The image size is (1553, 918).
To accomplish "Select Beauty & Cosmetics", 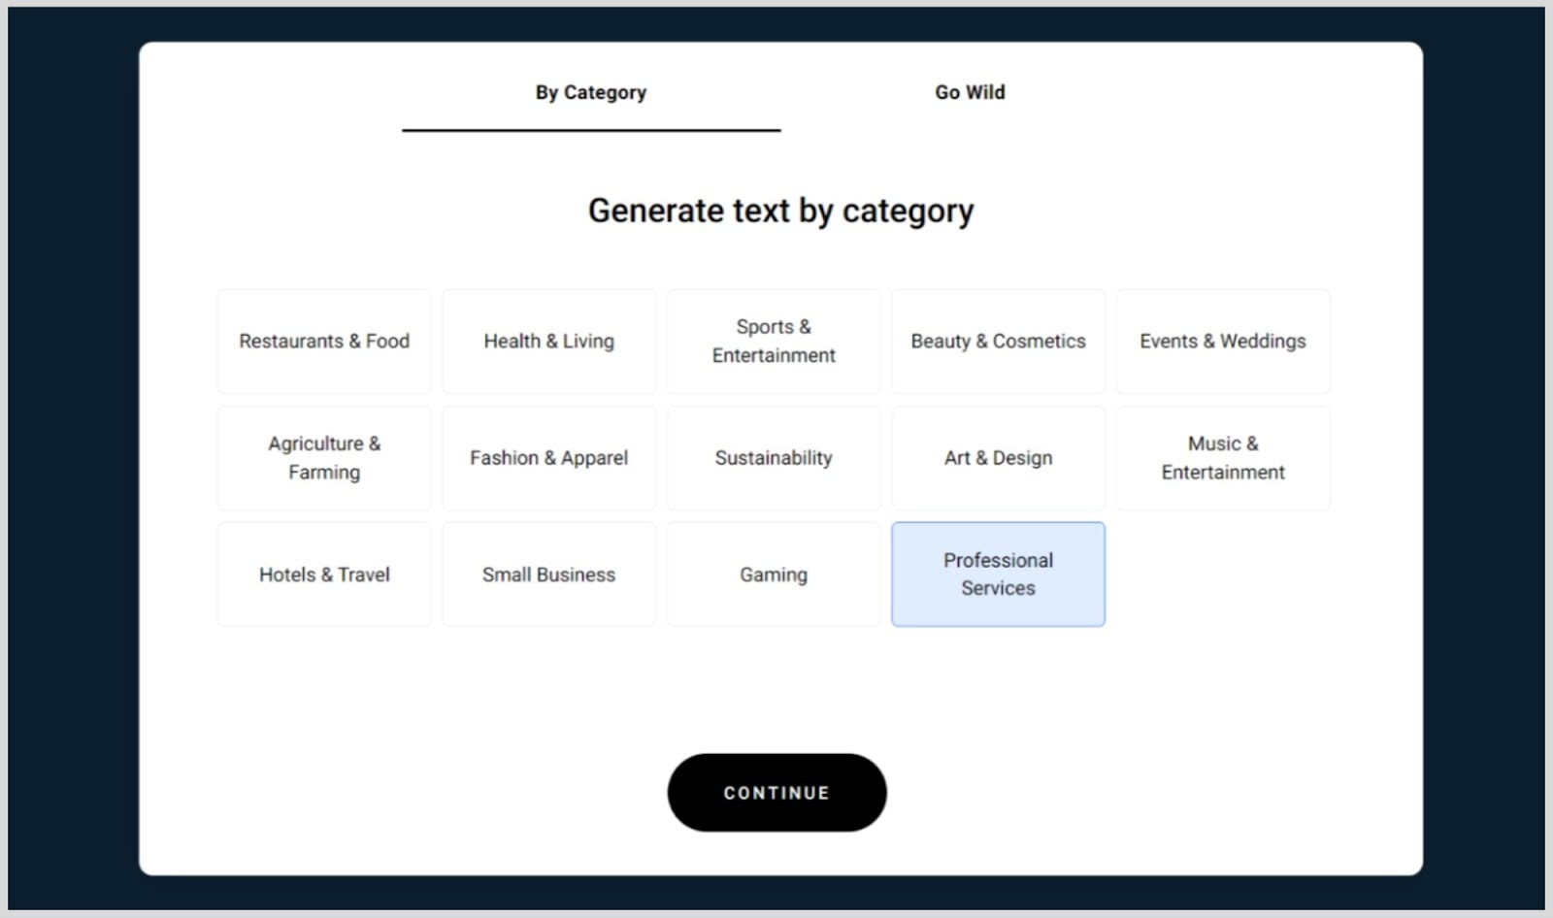I will [998, 341].
